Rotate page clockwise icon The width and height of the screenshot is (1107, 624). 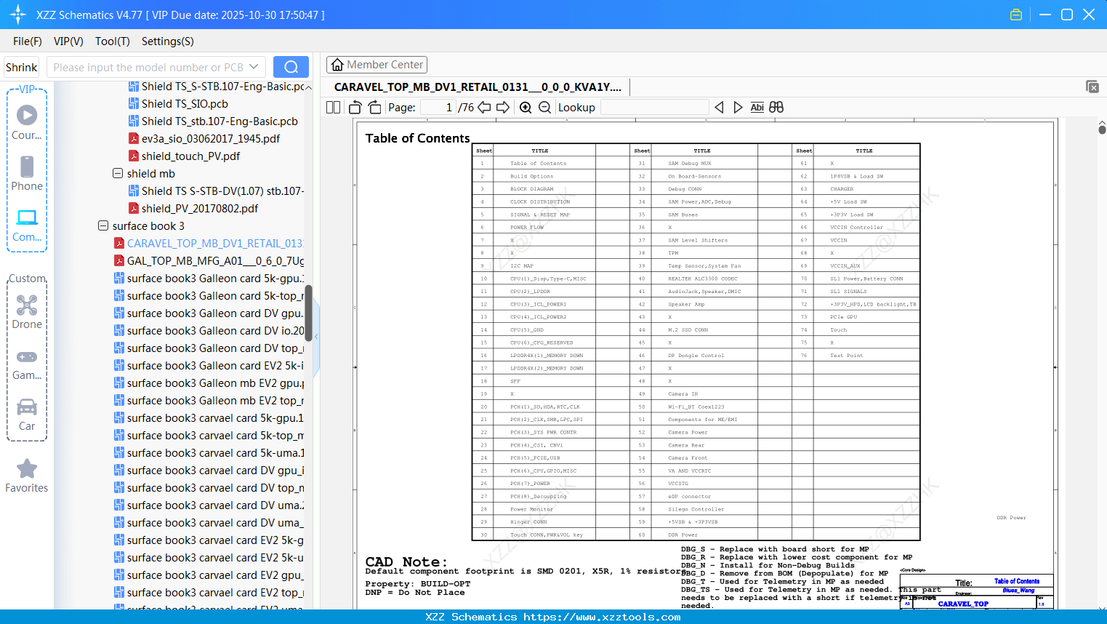[374, 107]
